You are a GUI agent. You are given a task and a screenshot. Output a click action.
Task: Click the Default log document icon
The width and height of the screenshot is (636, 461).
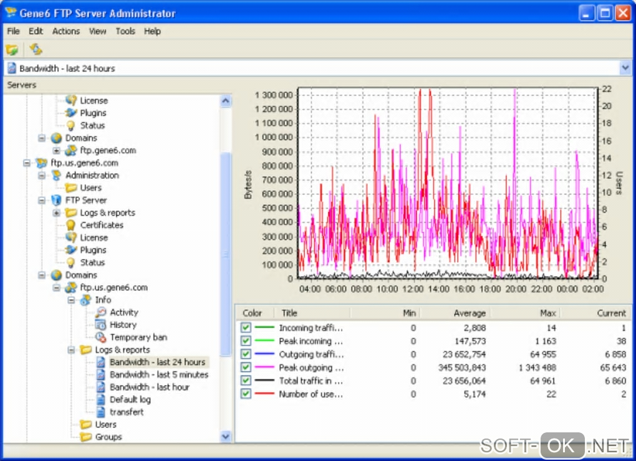click(101, 400)
